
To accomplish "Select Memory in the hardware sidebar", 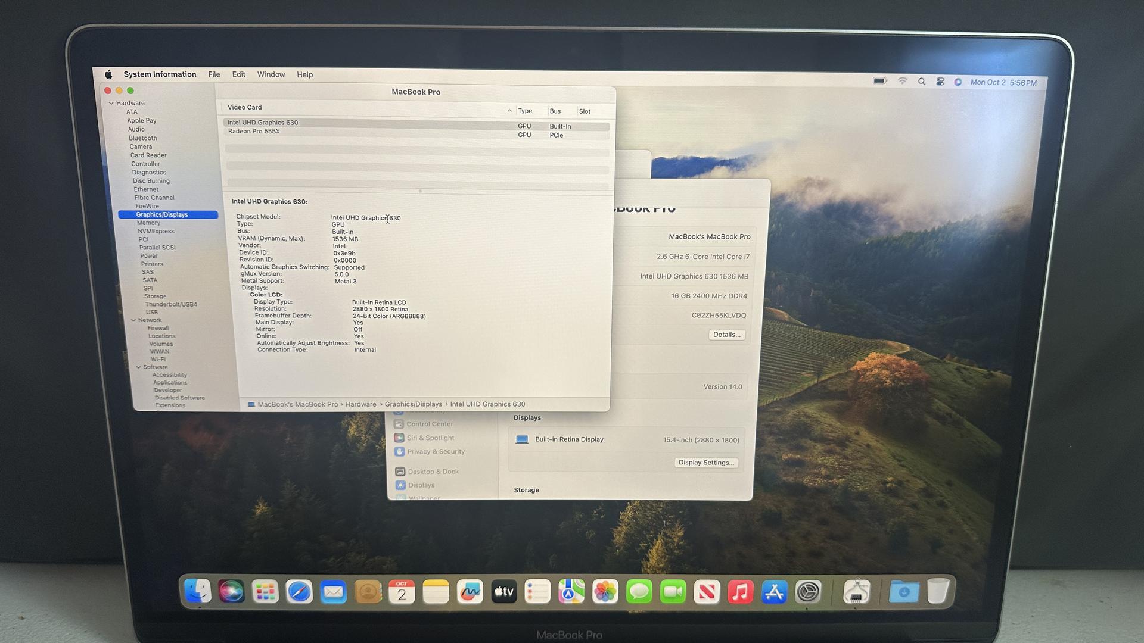I will click(x=148, y=223).
